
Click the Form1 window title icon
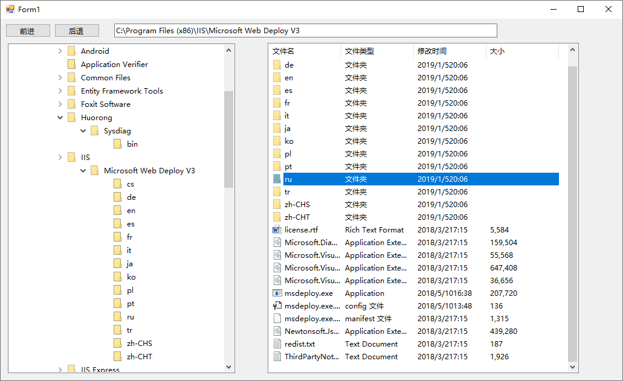point(10,9)
